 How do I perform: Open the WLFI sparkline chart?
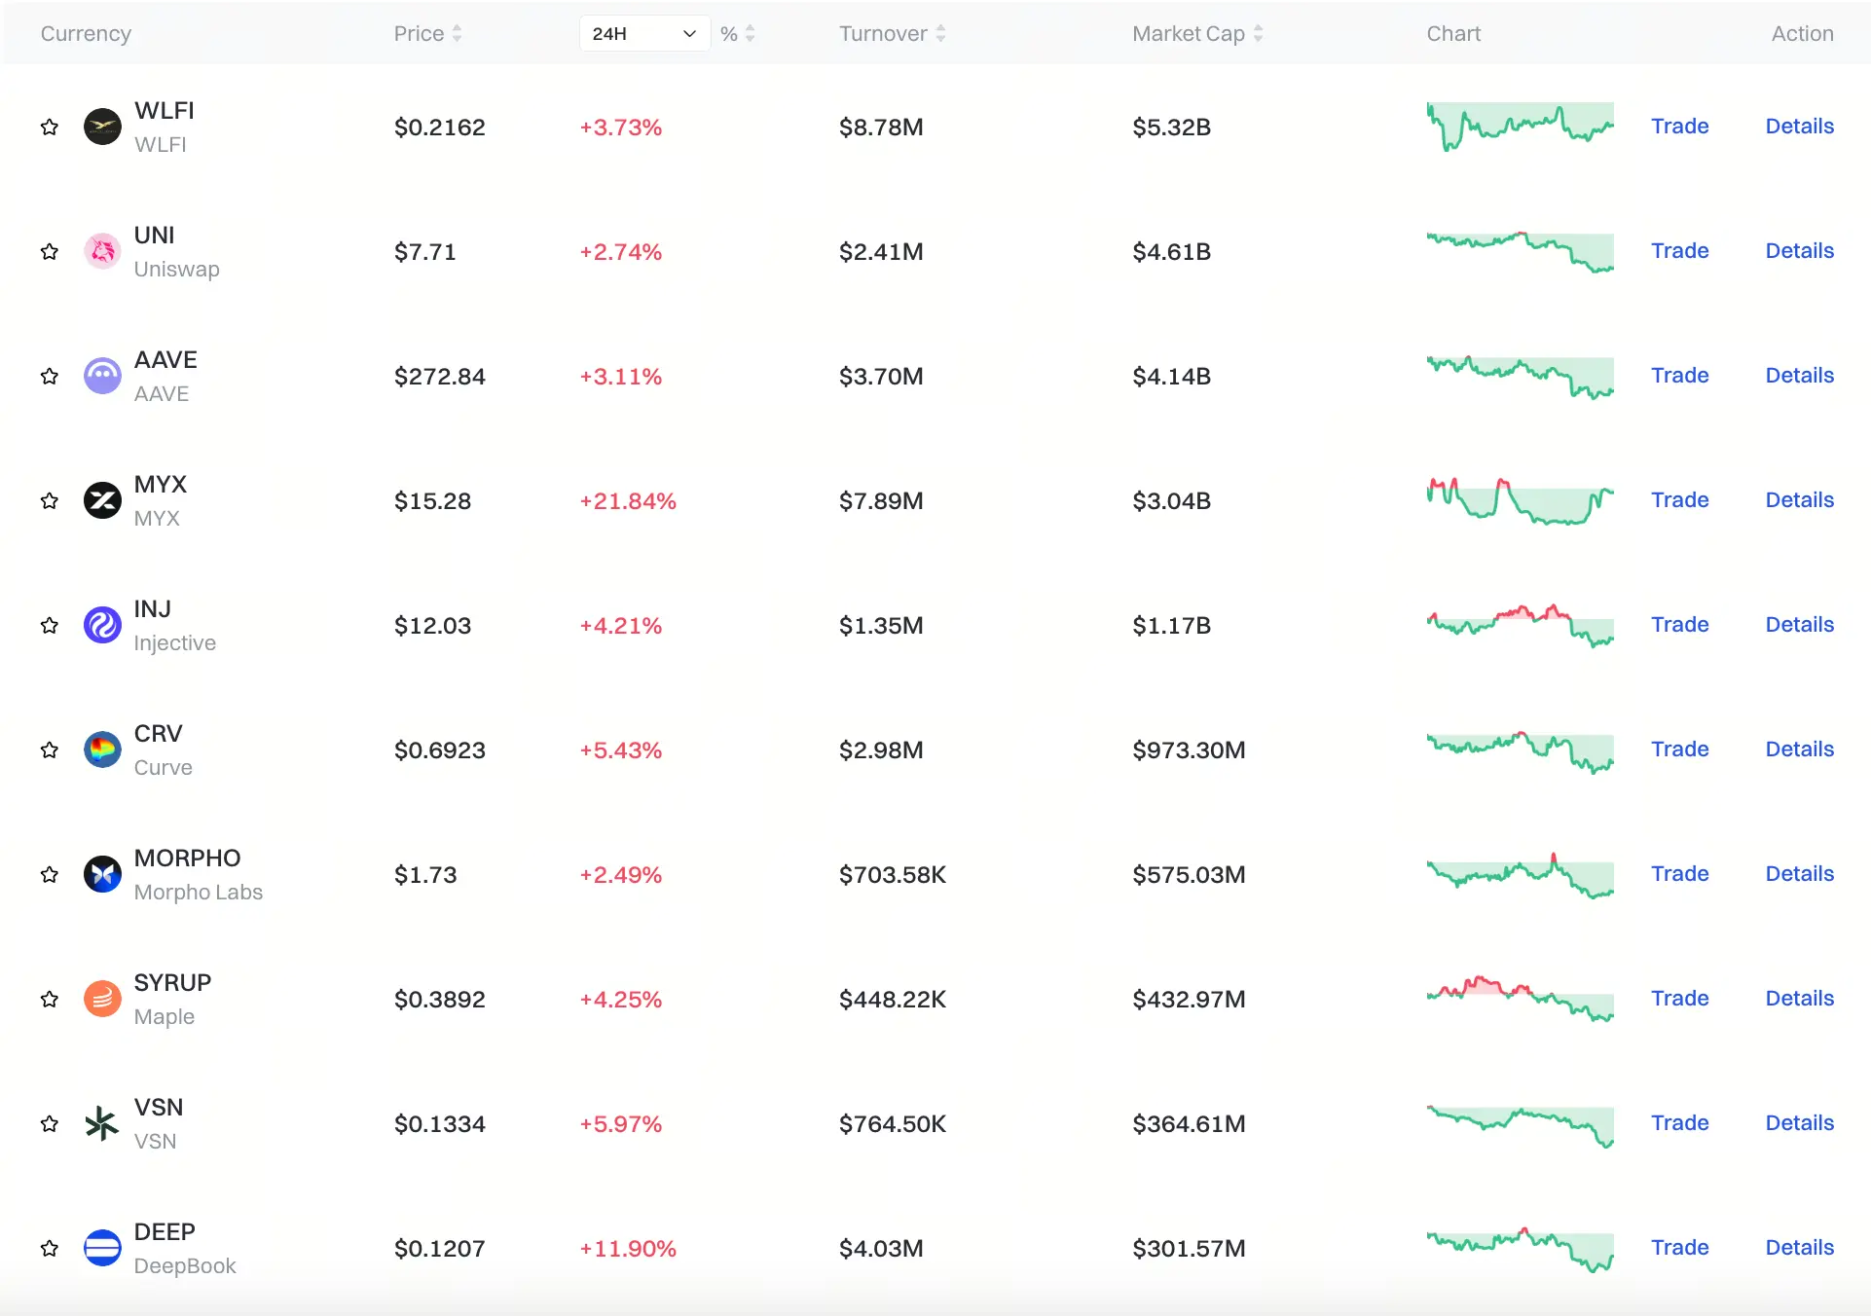(1520, 127)
